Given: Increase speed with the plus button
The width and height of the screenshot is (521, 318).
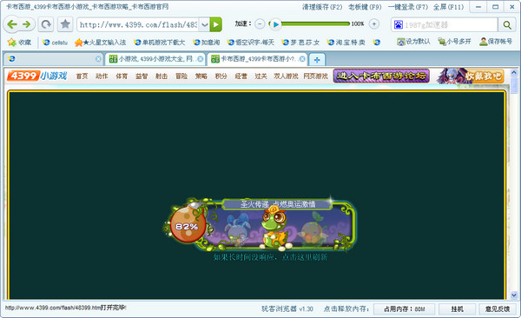Looking at the screenshot, I should click(x=373, y=24).
